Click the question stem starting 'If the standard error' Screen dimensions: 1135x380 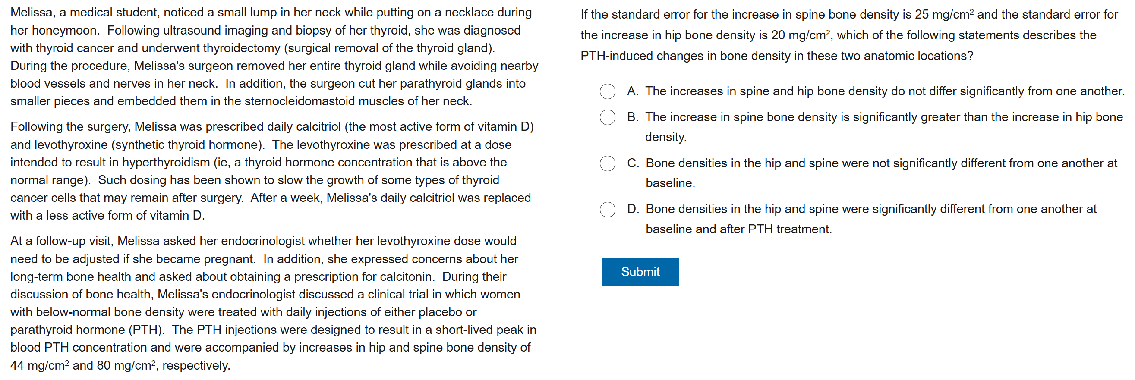(x=848, y=35)
